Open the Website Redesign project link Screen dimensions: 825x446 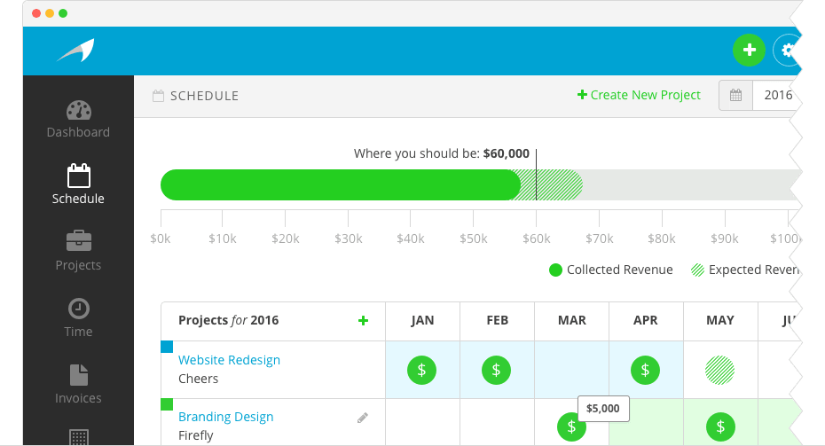230,360
